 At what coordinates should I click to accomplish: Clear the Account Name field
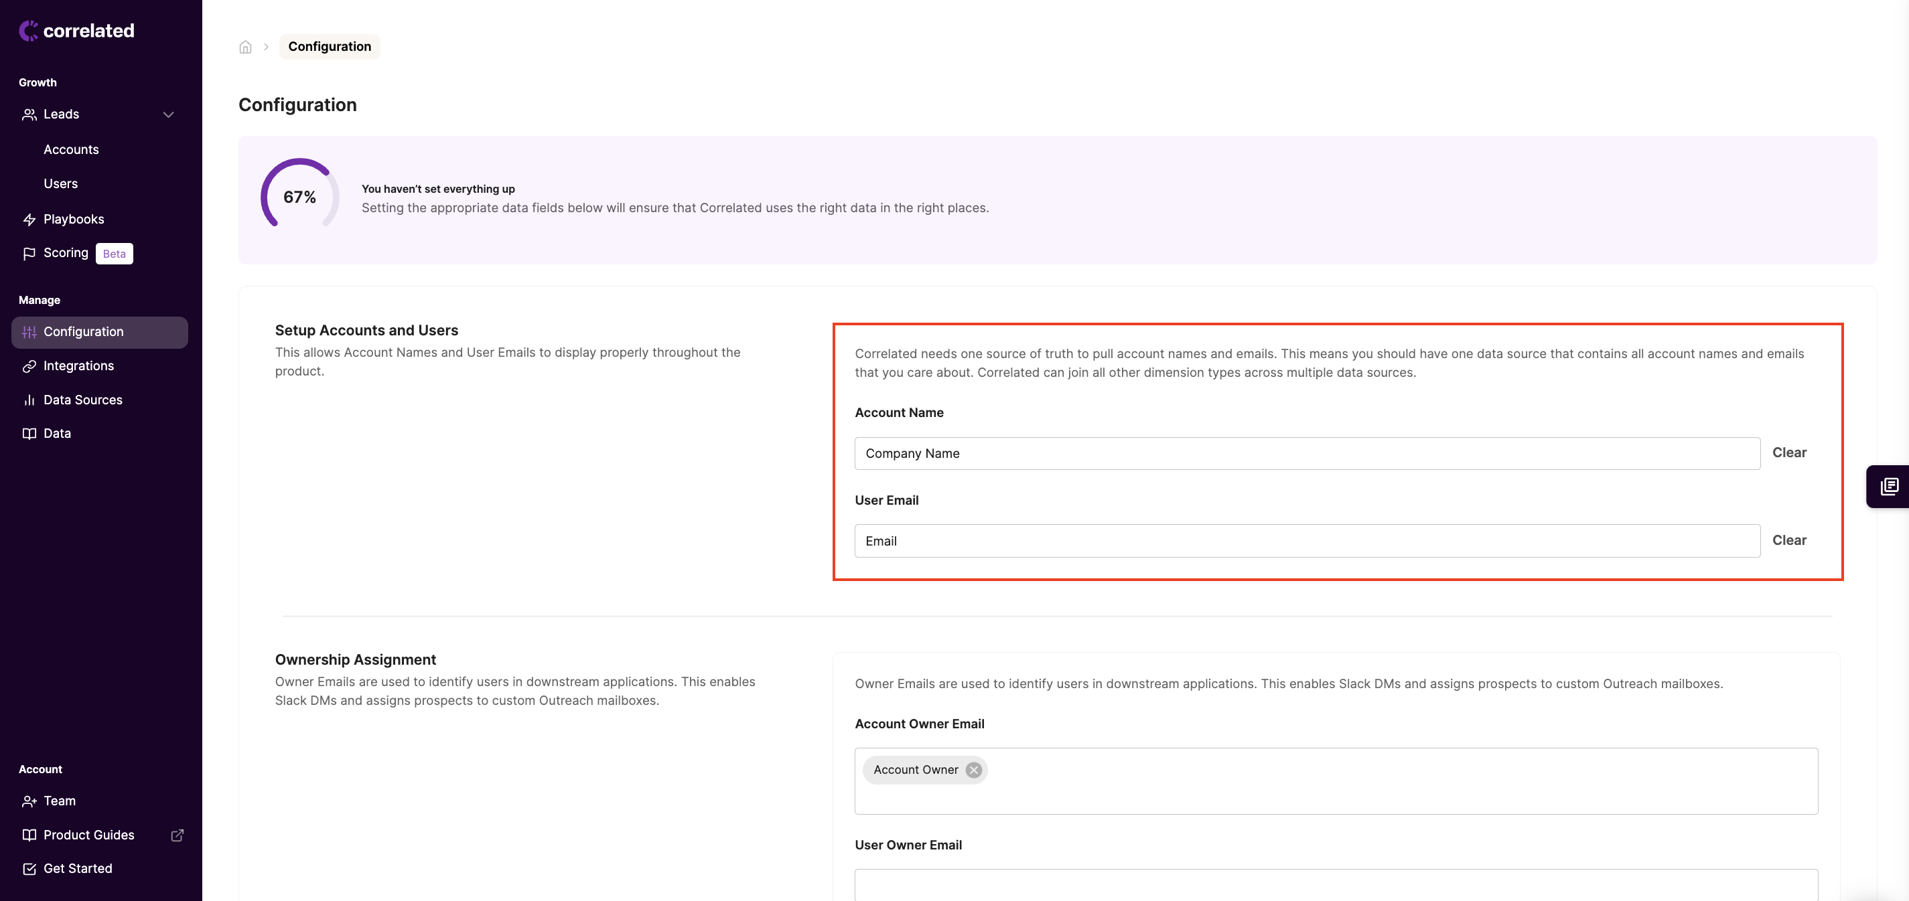tap(1788, 453)
